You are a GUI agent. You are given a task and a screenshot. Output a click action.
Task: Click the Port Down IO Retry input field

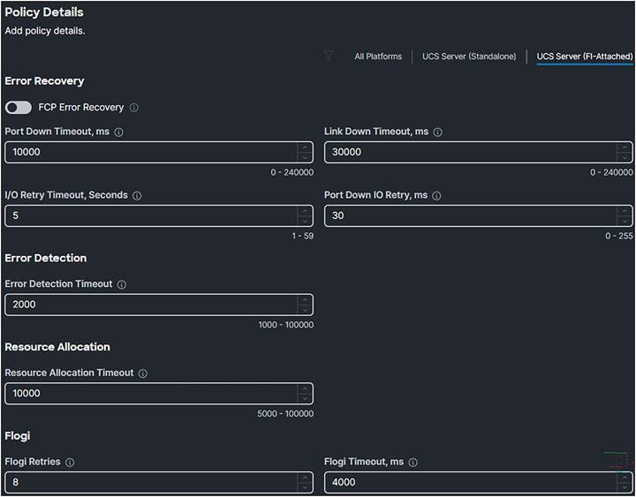click(468, 216)
